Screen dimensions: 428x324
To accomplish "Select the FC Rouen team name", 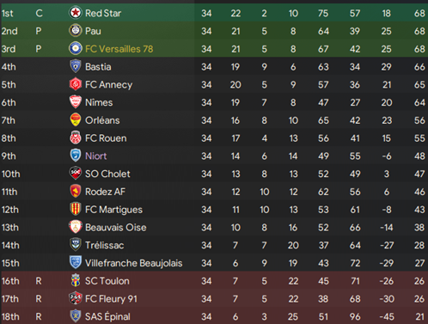I will coord(106,138).
